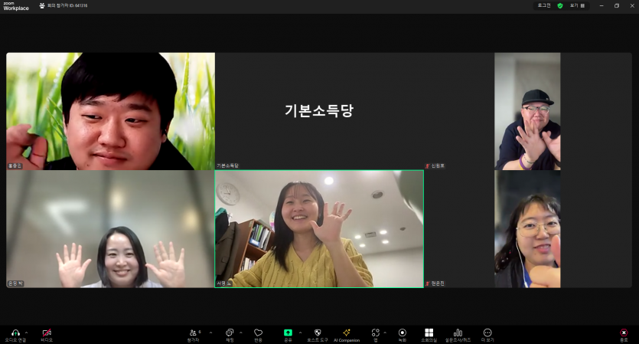Select the active speaker in yellow sweater

click(x=319, y=229)
